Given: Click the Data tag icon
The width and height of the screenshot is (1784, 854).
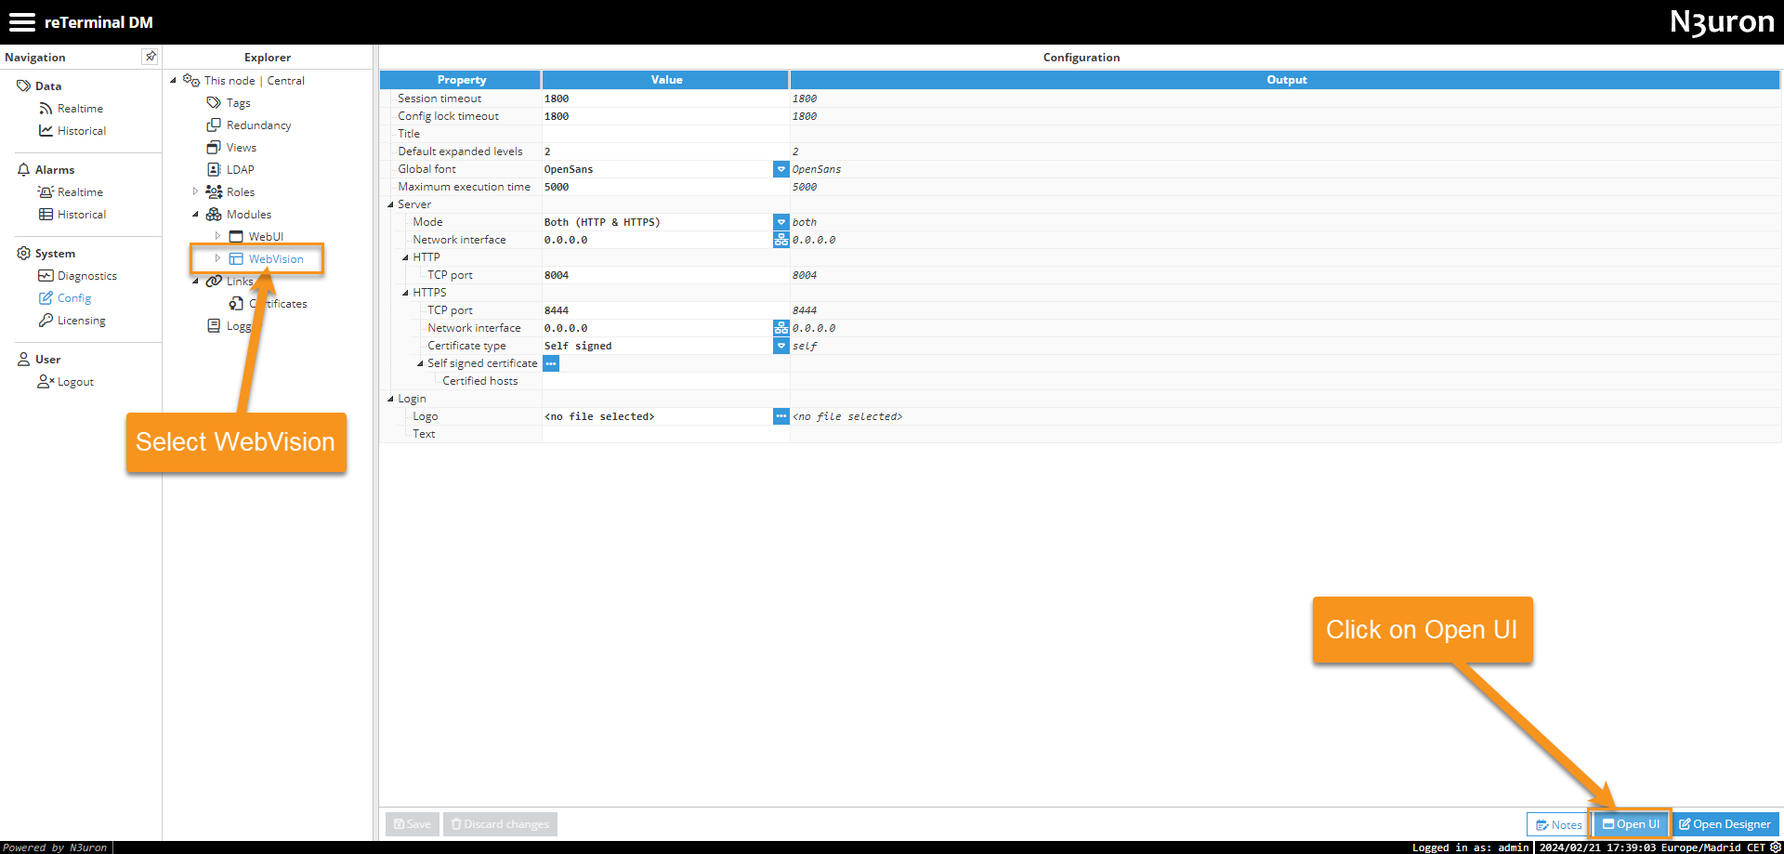Looking at the screenshot, I should pyautogui.click(x=24, y=85).
